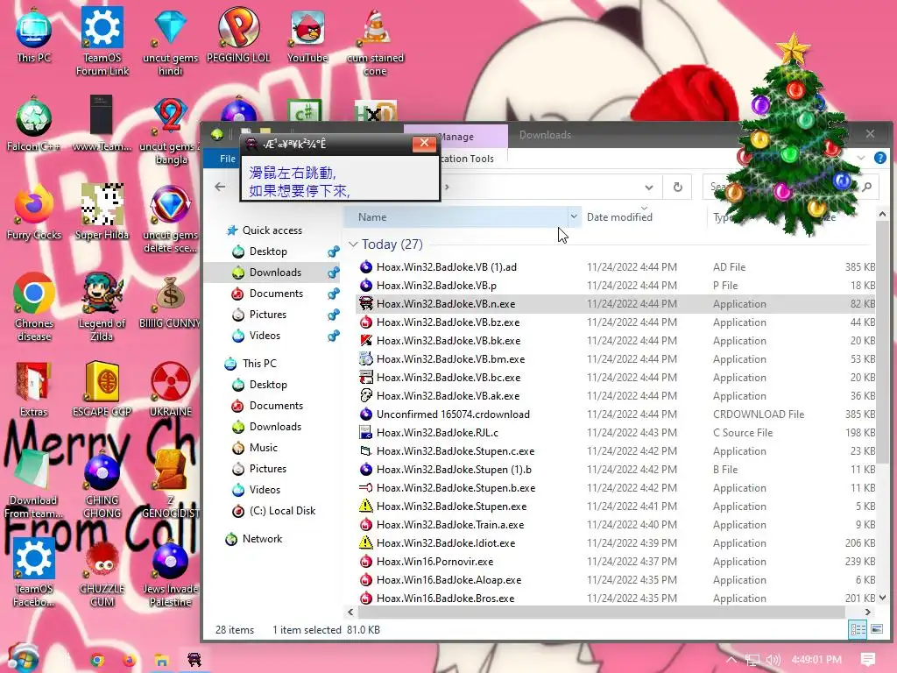Open the CHUZZLE desktop icon
This screenshot has width=897, height=673.
102,574
